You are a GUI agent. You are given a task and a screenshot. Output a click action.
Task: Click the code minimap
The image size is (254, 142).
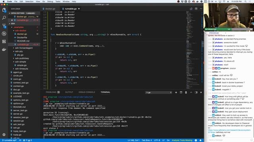[193, 50]
